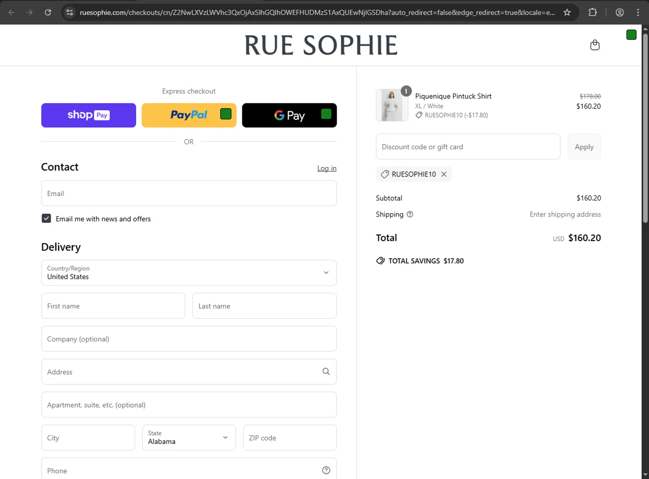This screenshot has height=479, width=649.
Task: Open the phone field help icon
Action: (326, 470)
